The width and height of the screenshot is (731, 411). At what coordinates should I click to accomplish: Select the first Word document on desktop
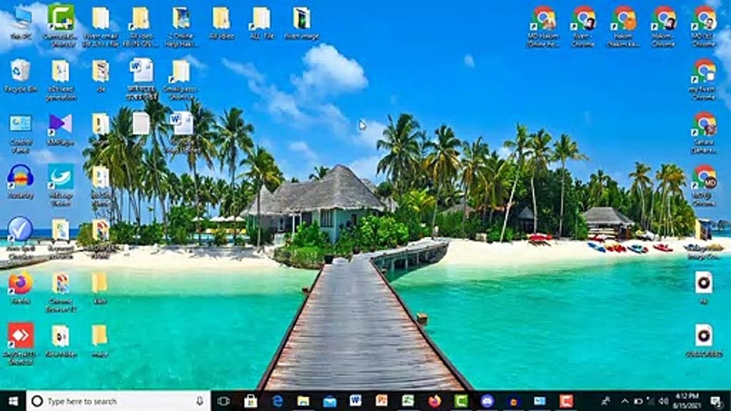(x=141, y=79)
